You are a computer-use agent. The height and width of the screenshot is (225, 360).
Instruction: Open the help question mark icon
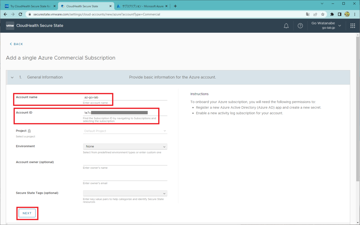point(300,26)
